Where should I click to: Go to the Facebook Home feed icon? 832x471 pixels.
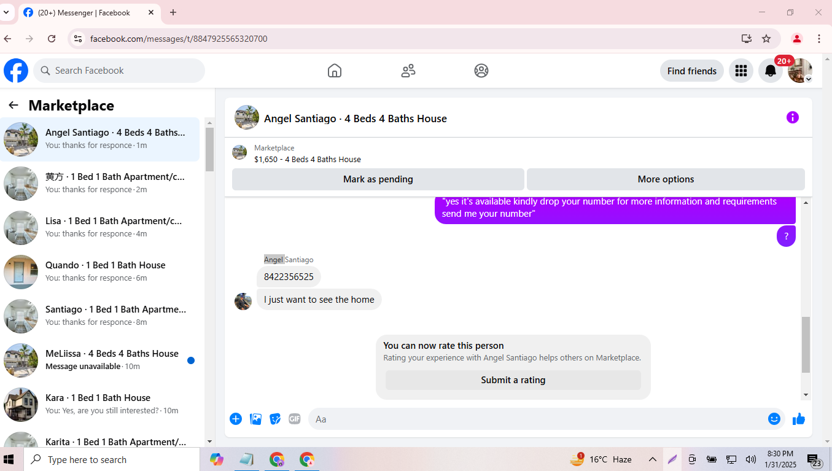[x=335, y=71]
